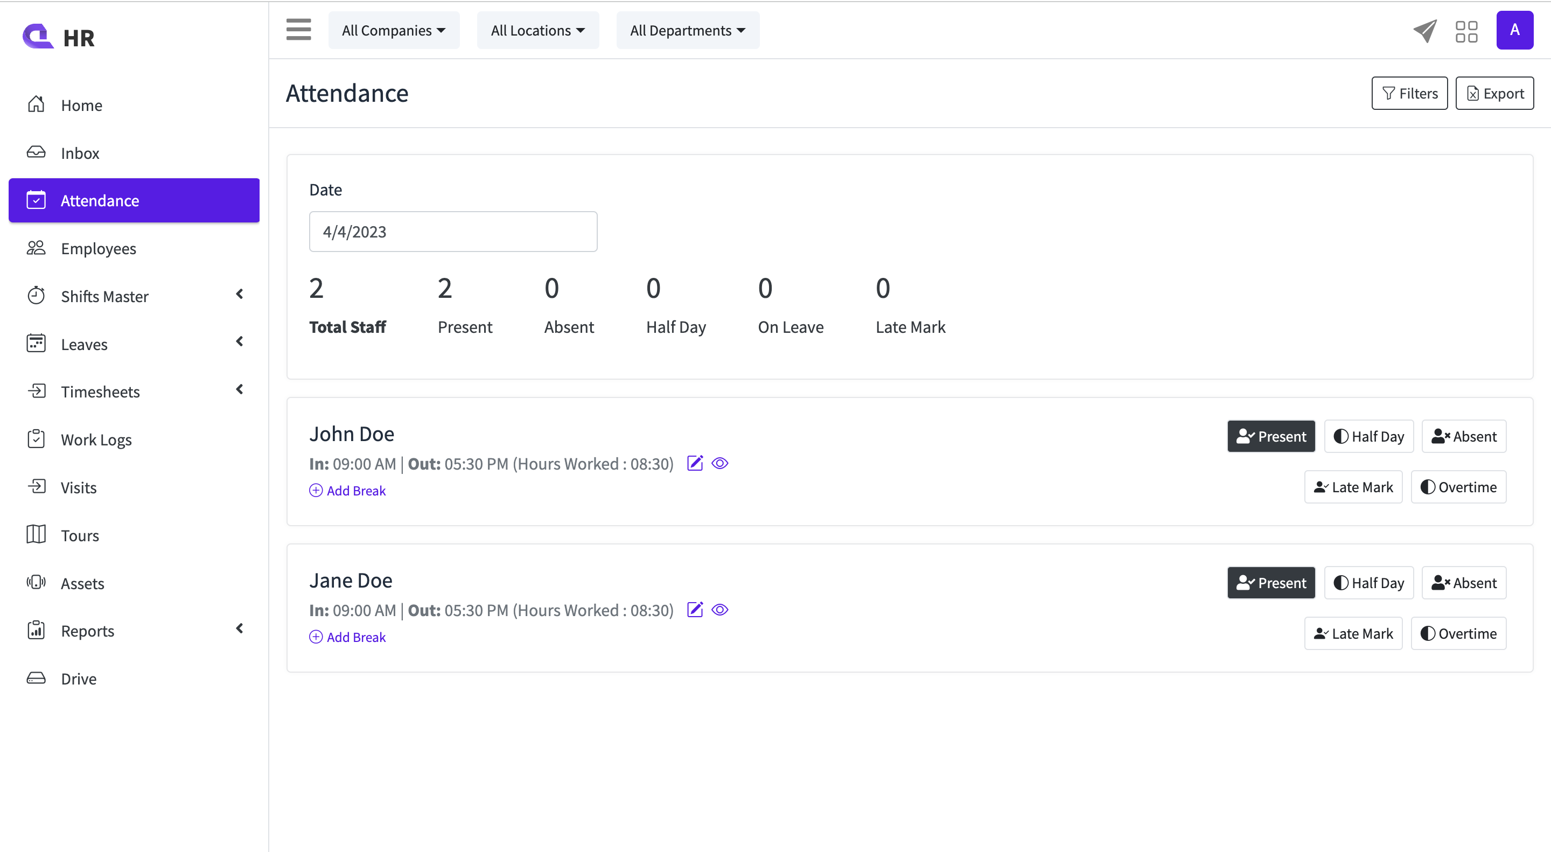Click the Drive icon in sidebar
The image size is (1551, 852).
pos(36,678)
